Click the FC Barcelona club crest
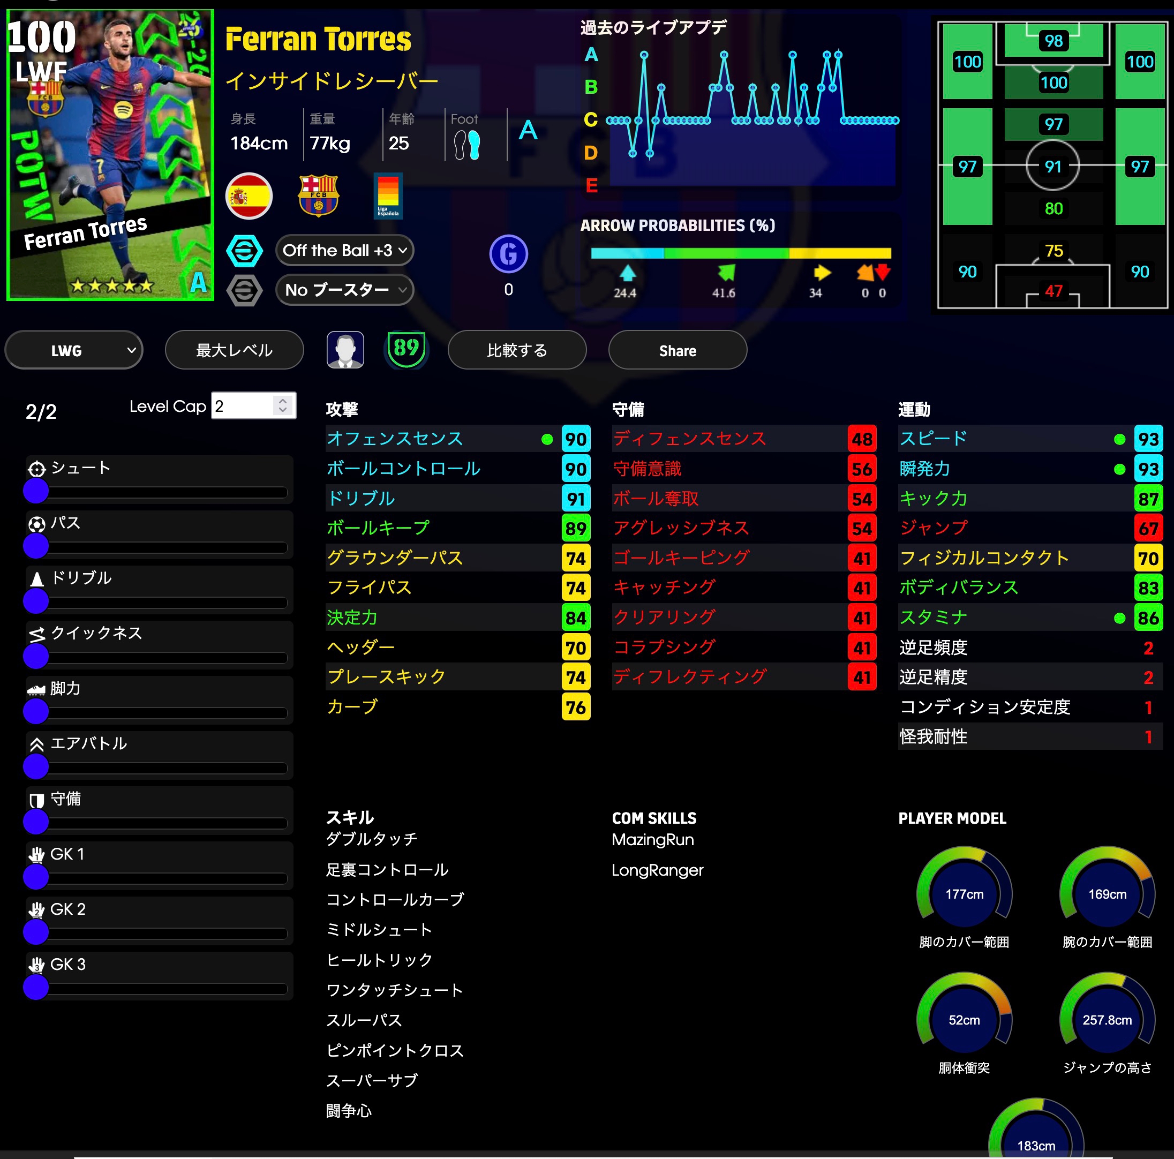The width and height of the screenshot is (1174, 1159). coord(319,195)
